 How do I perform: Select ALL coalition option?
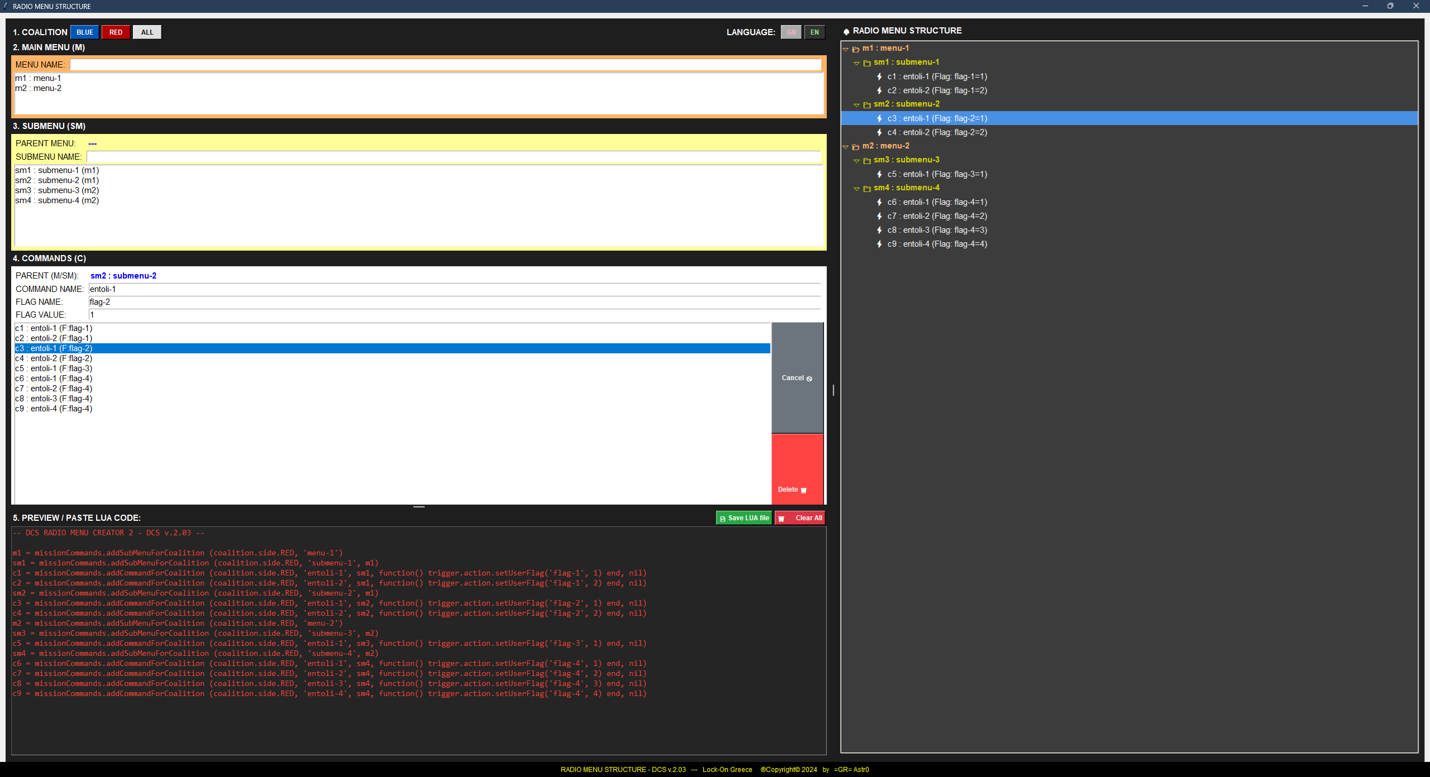pos(147,32)
